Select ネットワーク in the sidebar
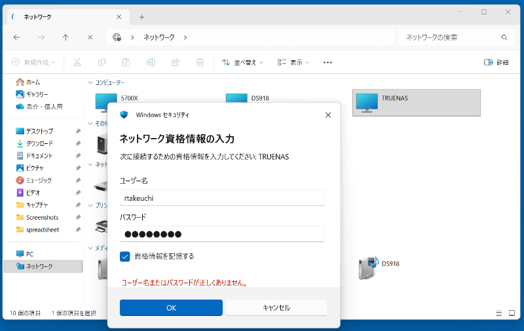The height and width of the screenshot is (331, 524). click(43, 267)
